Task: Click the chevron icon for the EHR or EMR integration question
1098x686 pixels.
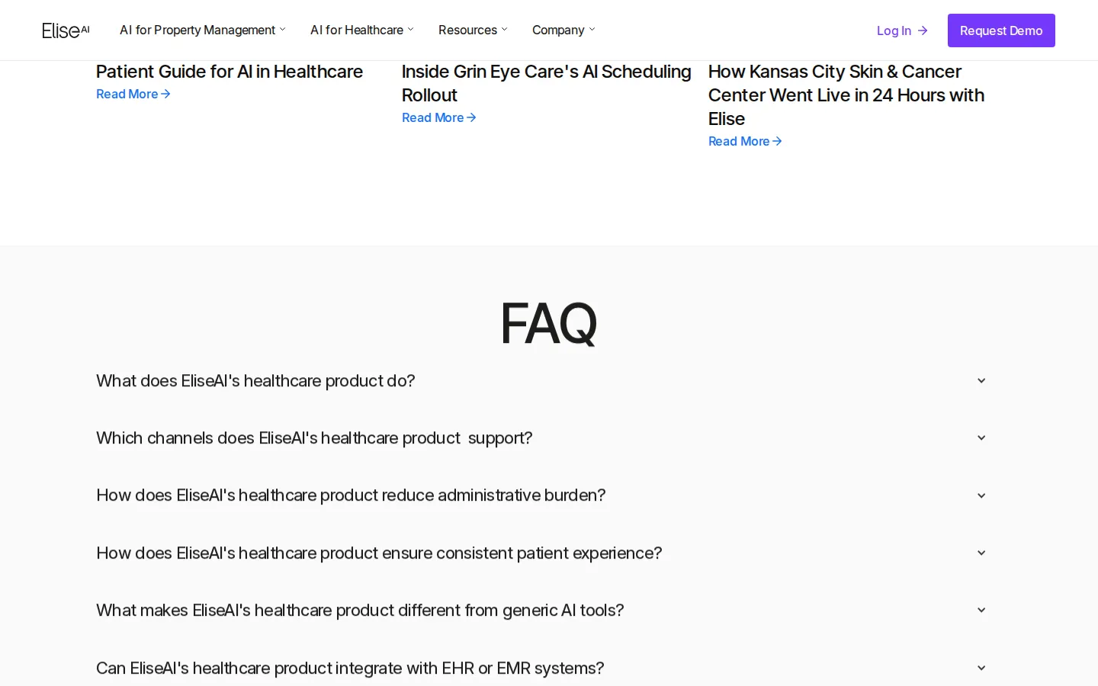Action: pos(981,668)
